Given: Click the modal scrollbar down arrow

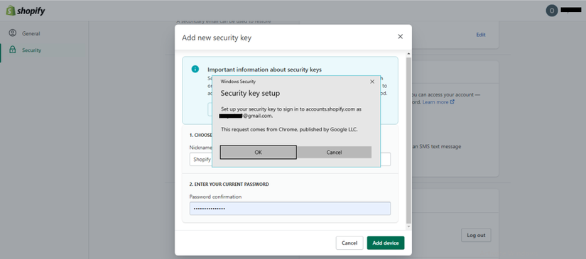Looking at the screenshot, I should [408, 226].
